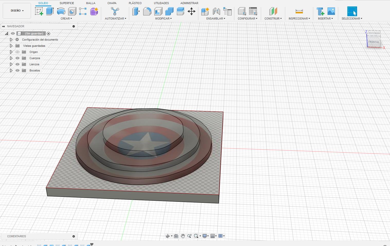Select the Extrude tool
The height and width of the screenshot is (246, 390).
point(50,11)
